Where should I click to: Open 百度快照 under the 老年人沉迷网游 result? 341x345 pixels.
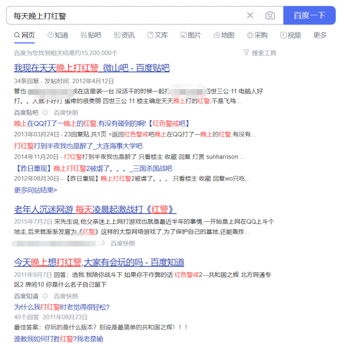[x=123, y=243]
